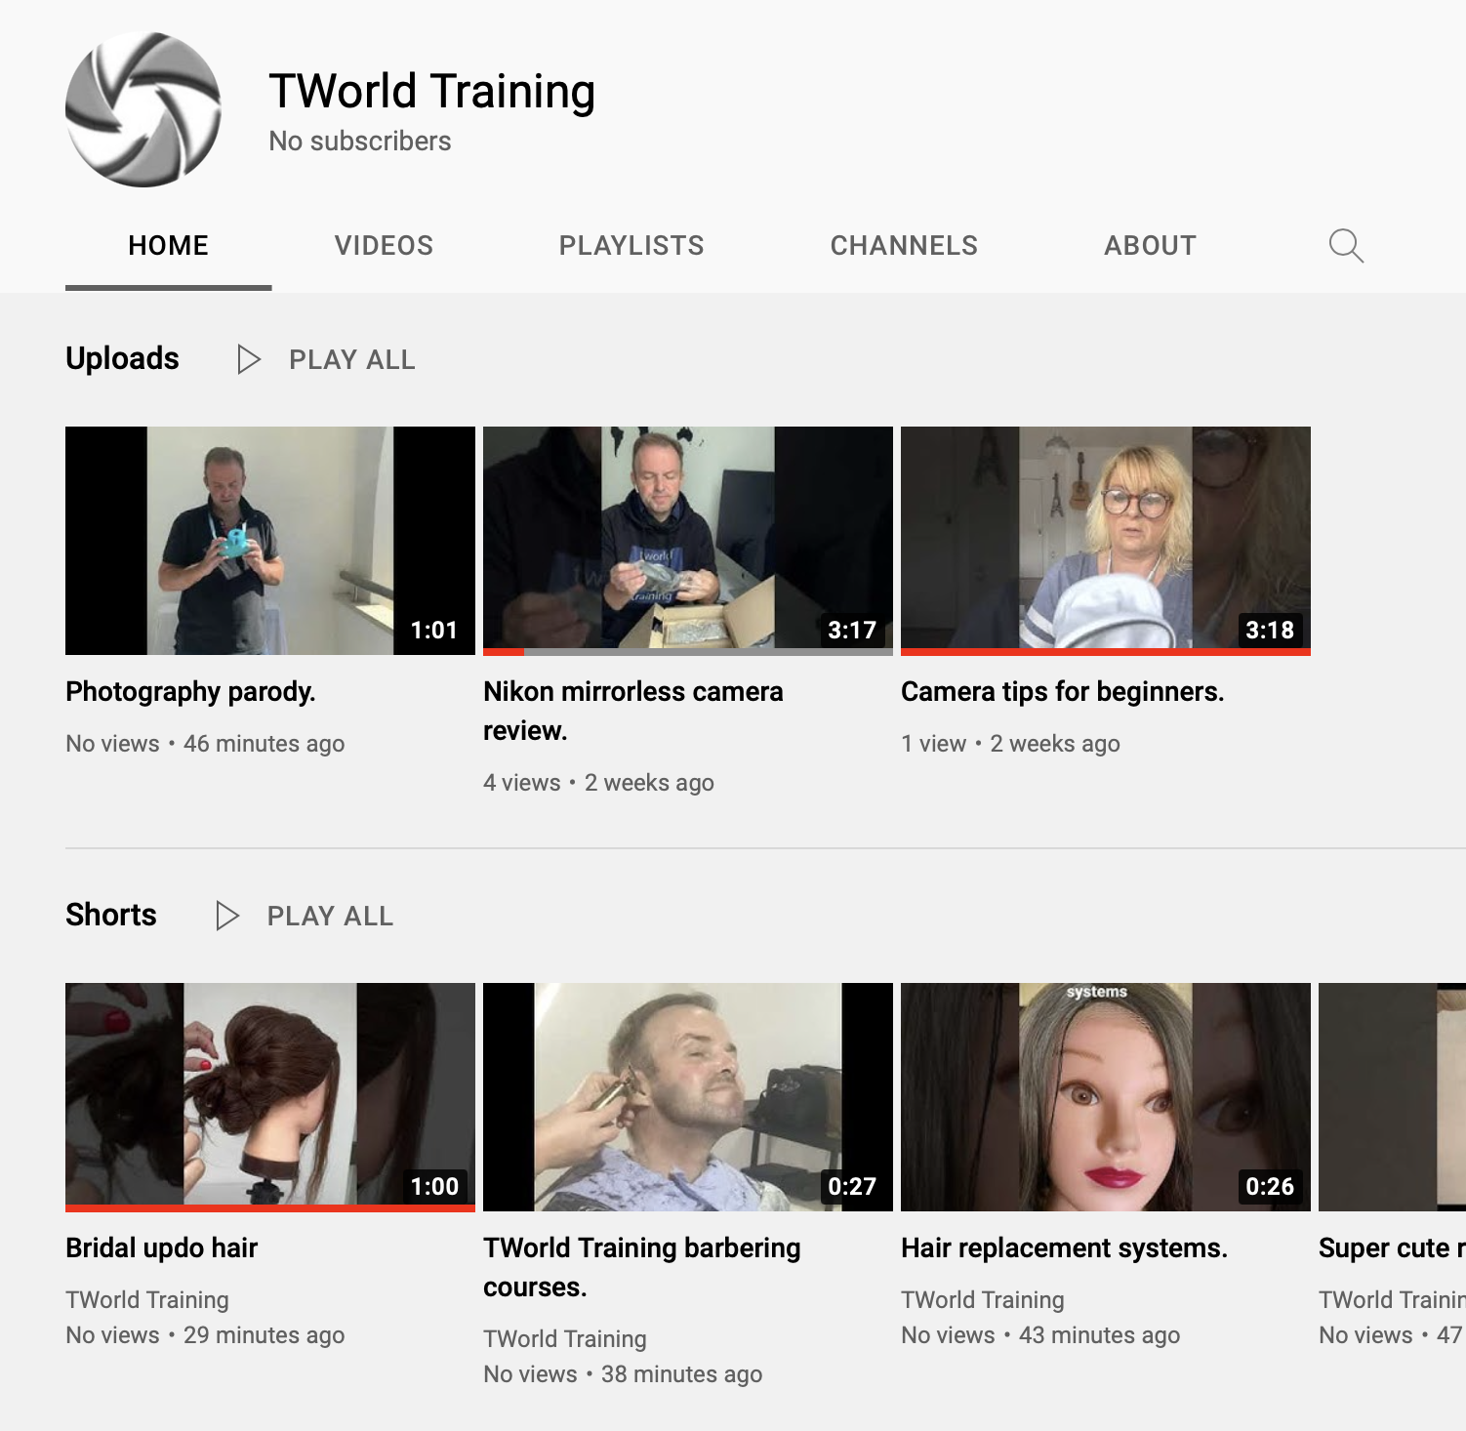Switch to the HOME tab
This screenshot has width=1466, height=1431.
(x=168, y=245)
